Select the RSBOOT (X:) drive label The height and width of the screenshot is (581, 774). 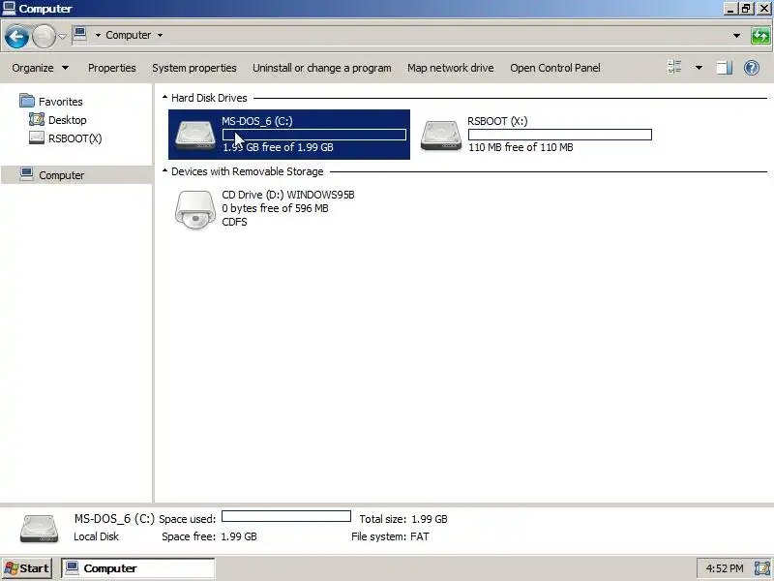[497, 121]
